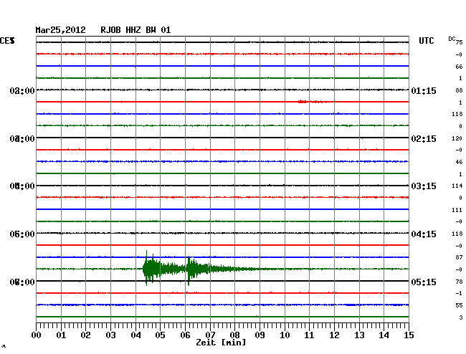466x354 pixels.
Task: Click the DC value 66
Action: point(459,67)
